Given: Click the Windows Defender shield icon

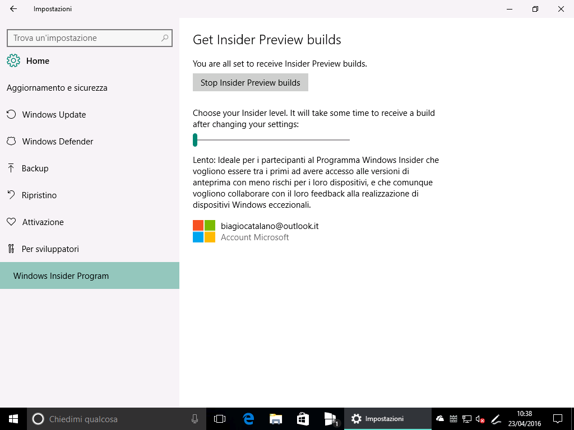Looking at the screenshot, I should coord(11,141).
